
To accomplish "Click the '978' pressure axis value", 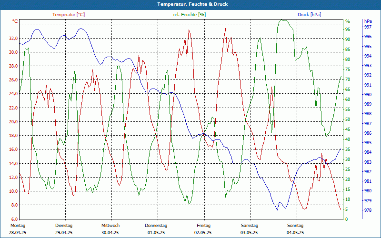I will (368, 210).
